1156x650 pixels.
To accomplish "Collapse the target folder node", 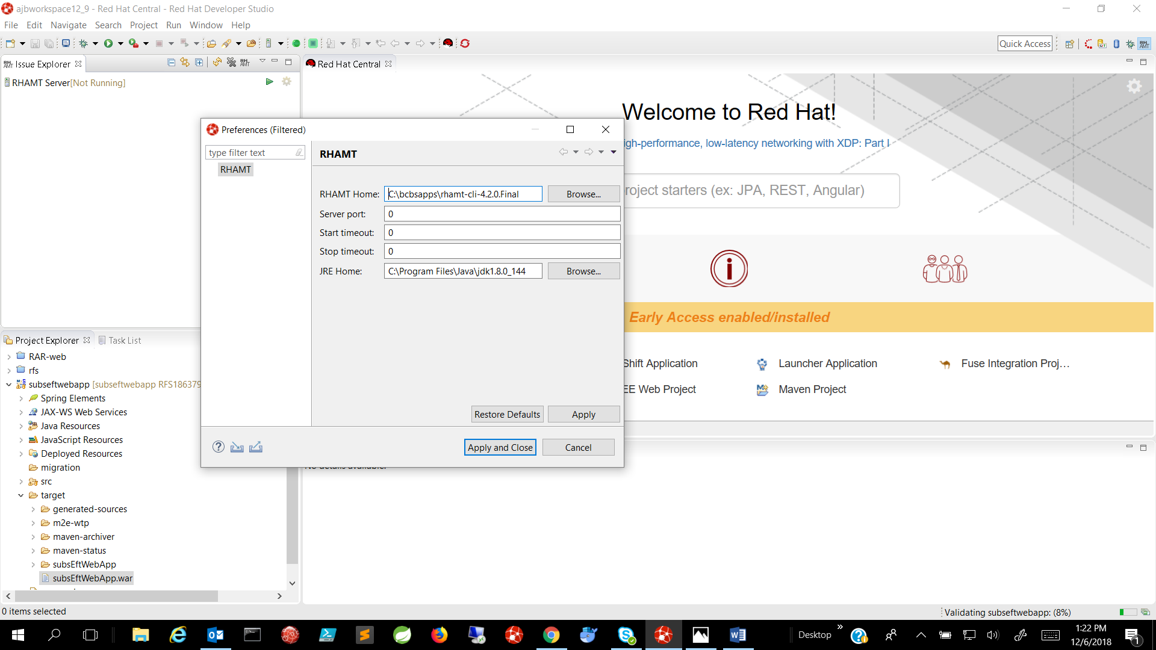I will point(22,495).
